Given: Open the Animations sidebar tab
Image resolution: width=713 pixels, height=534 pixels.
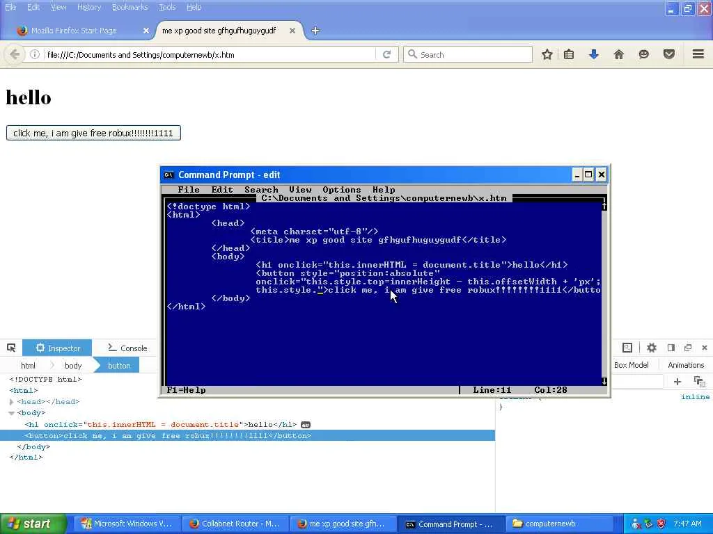Looking at the screenshot, I should 686,365.
